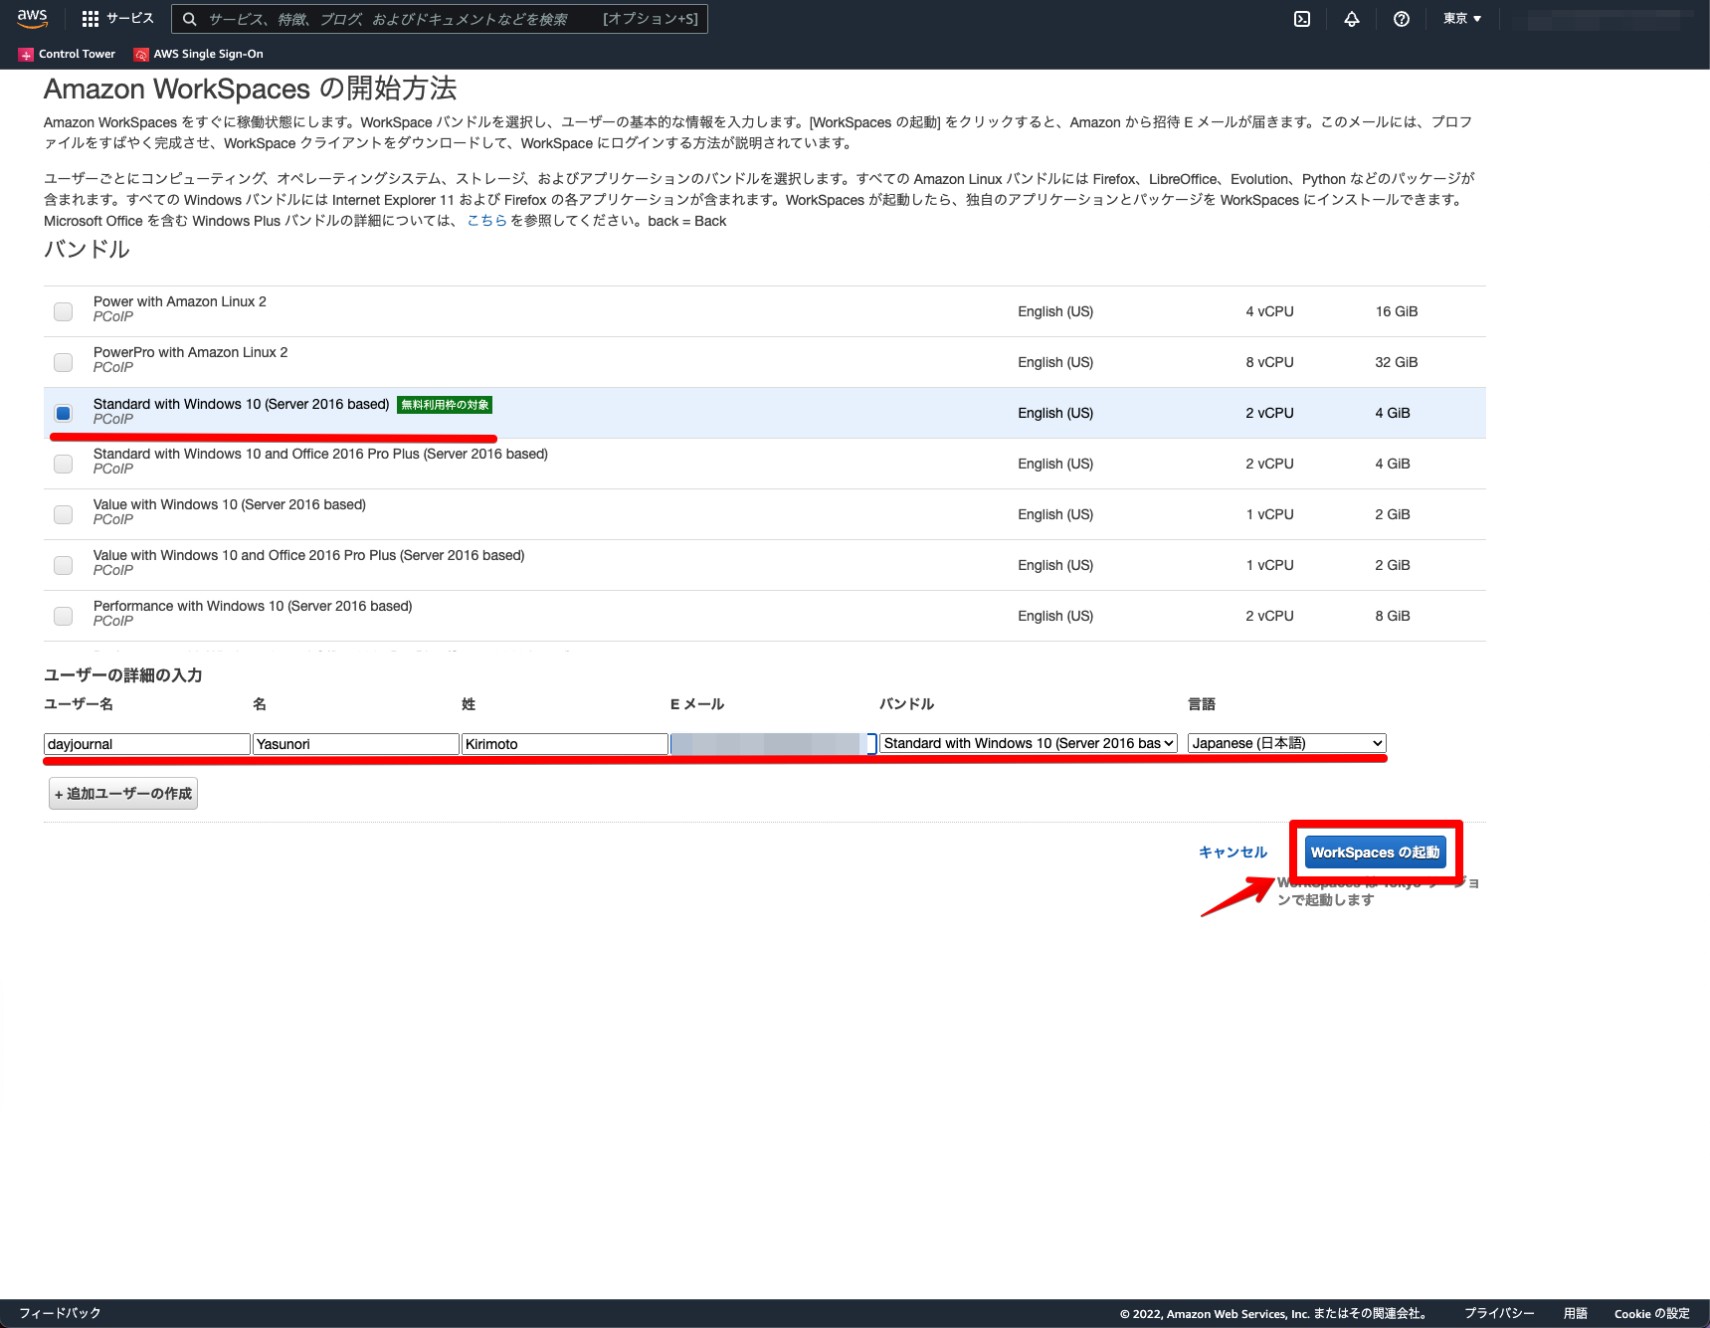Open the AWS Single Sign-On shortcut
The height and width of the screenshot is (1328, 1710).
coord(199,54)
